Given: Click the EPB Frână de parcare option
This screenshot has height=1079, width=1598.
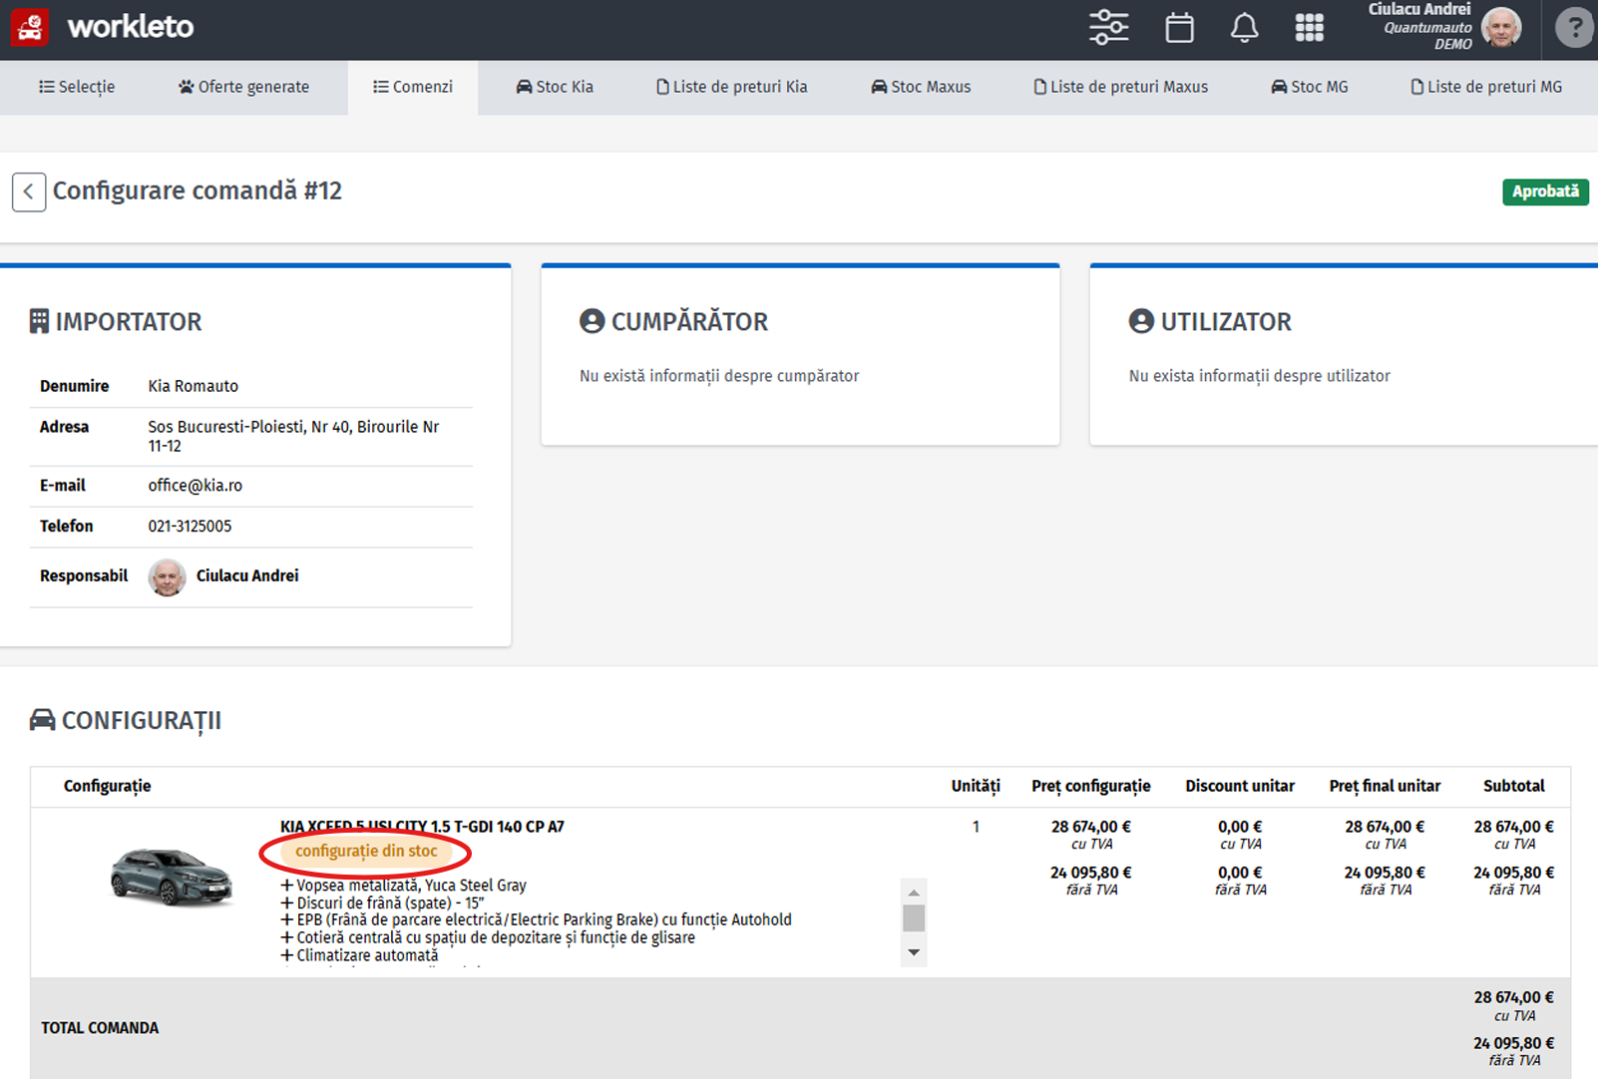Looking at the screenshot, I should [537, 919].
